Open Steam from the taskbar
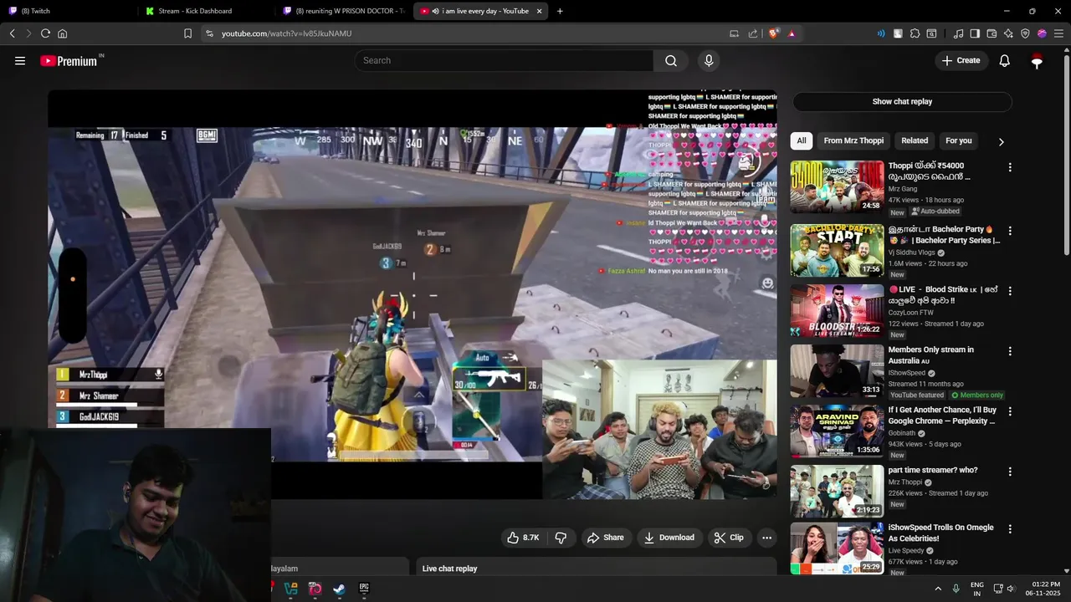Viewport: 1071px width, 602px height. pyautogui.click(x=339, y=589)
